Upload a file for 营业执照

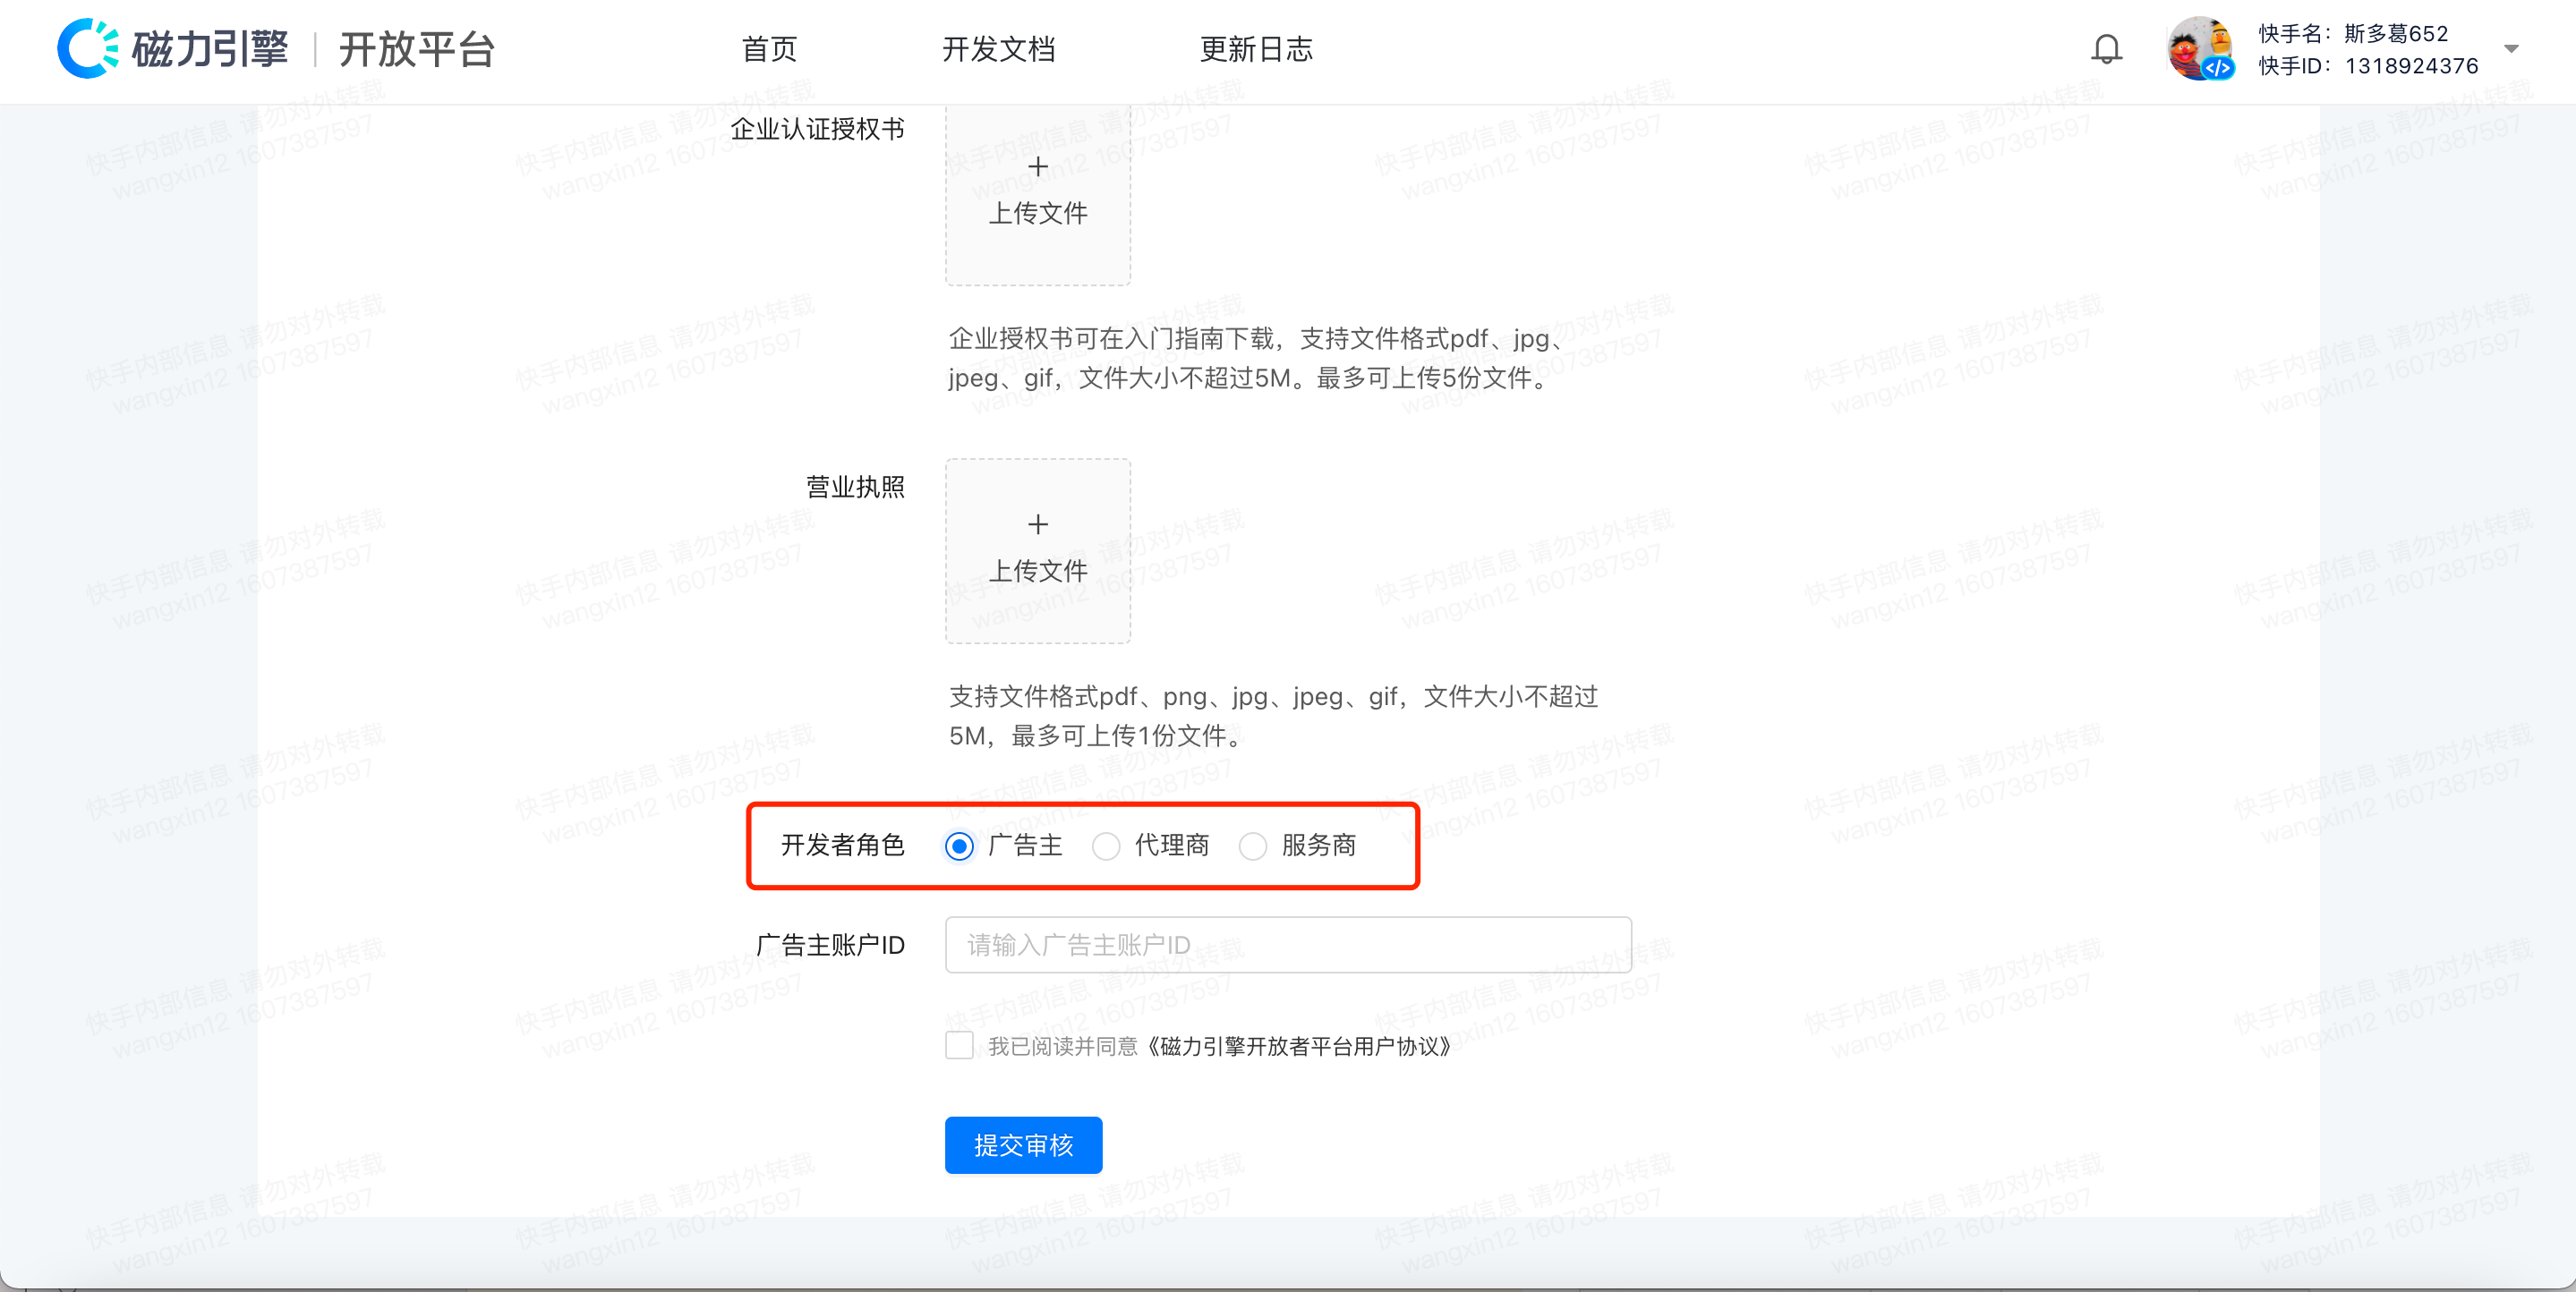click(x=1038, y=551)
